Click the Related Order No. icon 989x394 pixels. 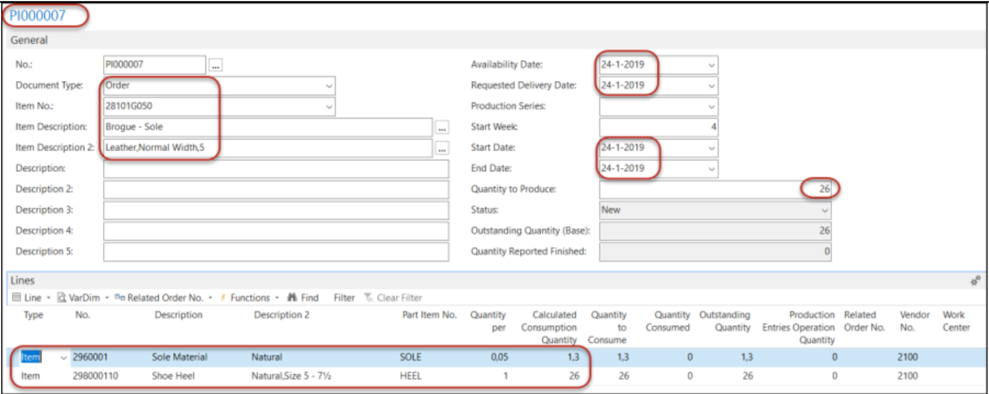[120, 297]
